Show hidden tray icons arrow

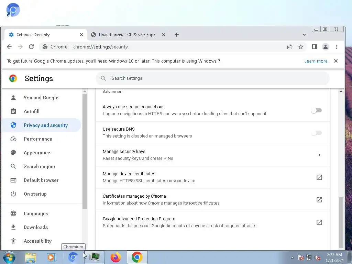(292, 257)
